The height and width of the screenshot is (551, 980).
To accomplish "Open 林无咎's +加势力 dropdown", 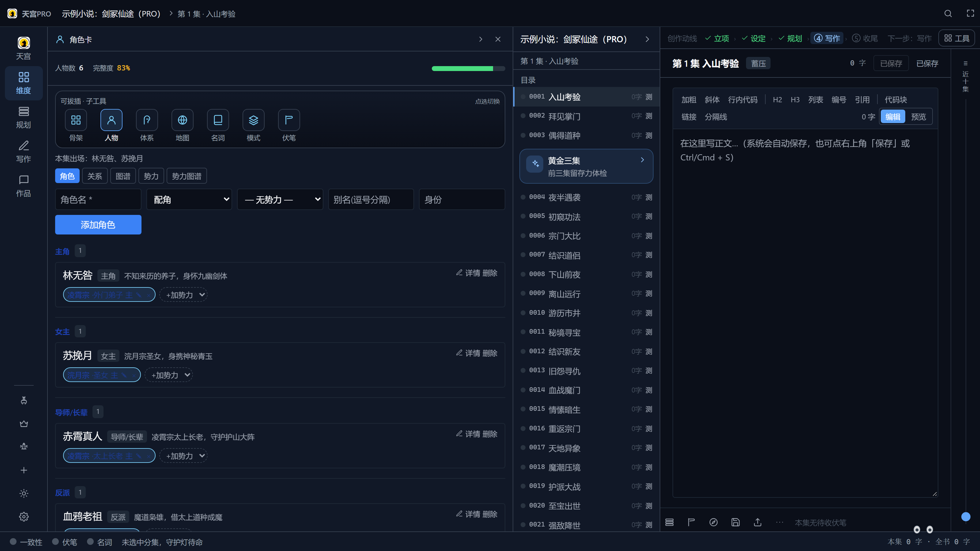I will (x=183, y=295).
